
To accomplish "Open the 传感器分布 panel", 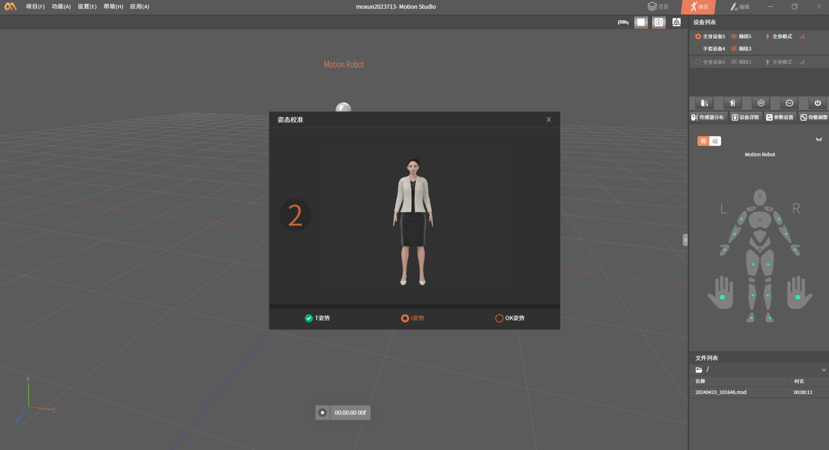I will (708, 117).
